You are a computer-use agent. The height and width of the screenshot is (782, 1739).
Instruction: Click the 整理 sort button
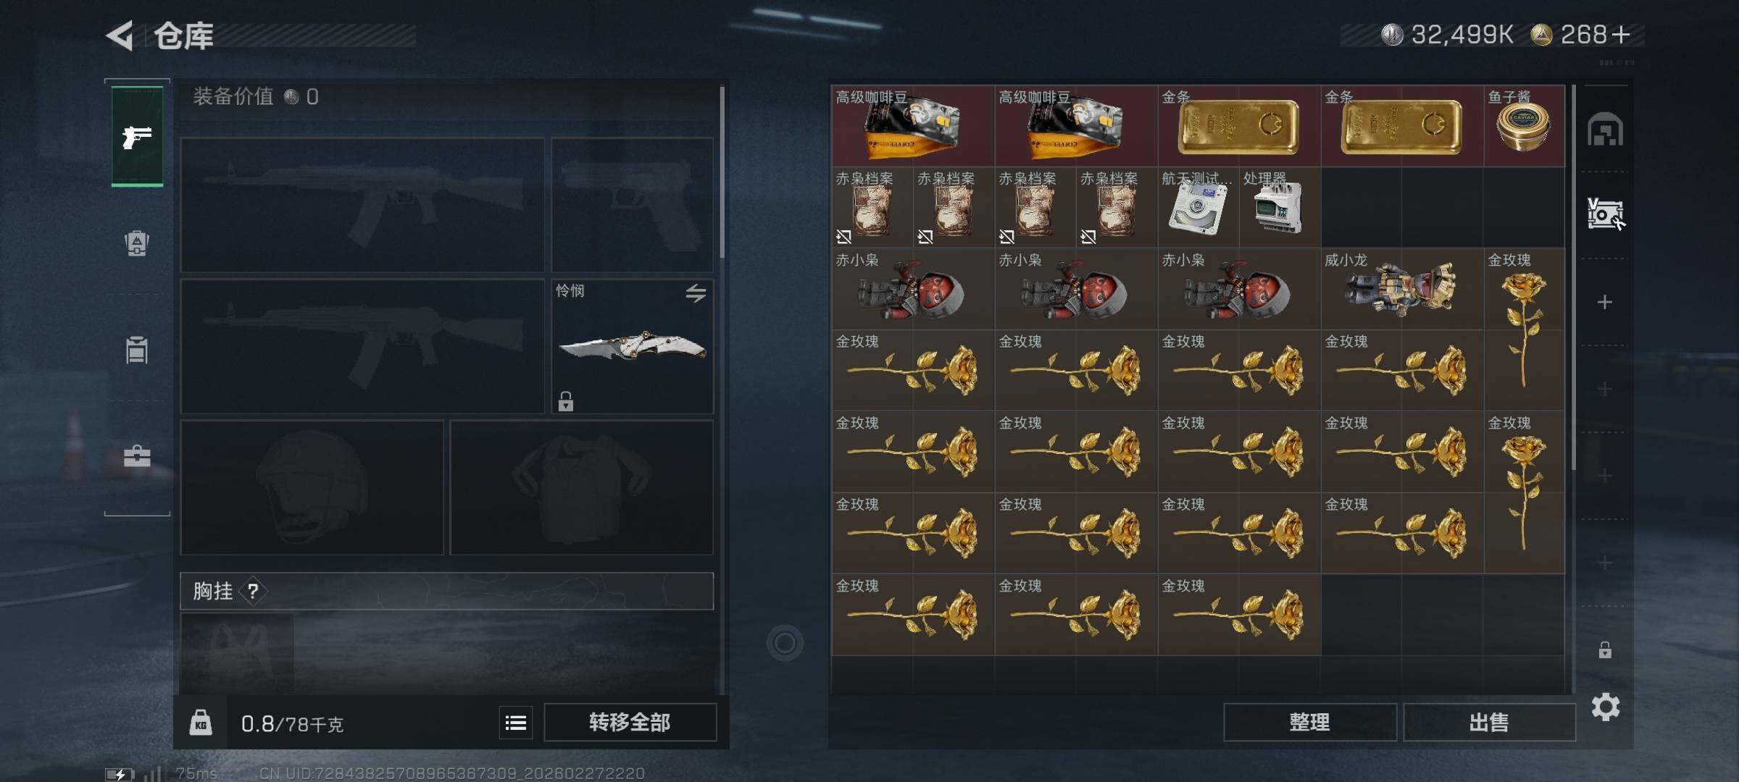1310,722
